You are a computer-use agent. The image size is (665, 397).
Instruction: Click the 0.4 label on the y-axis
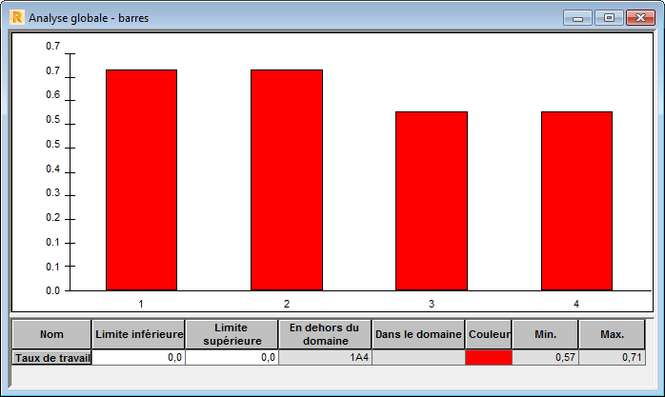pos(53,169)
